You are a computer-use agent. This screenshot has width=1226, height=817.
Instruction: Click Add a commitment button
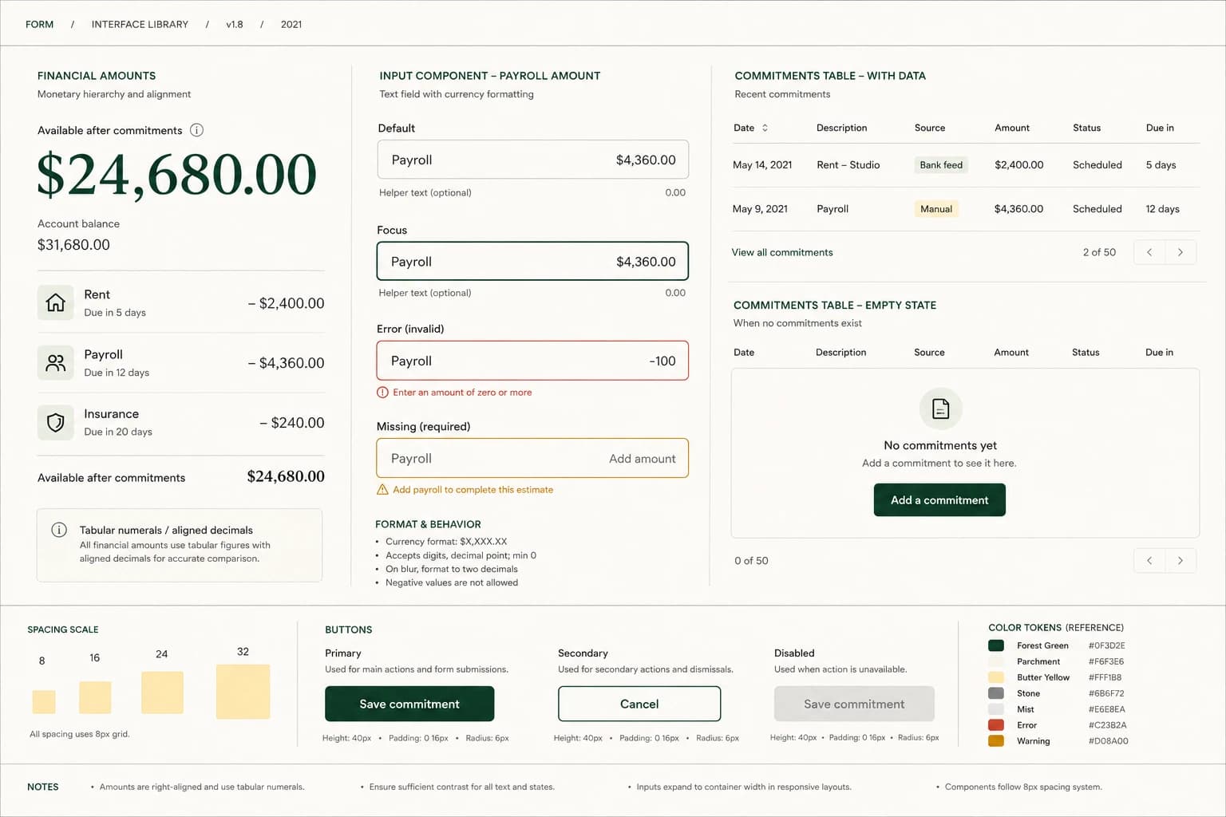click(x=940, y=500)
